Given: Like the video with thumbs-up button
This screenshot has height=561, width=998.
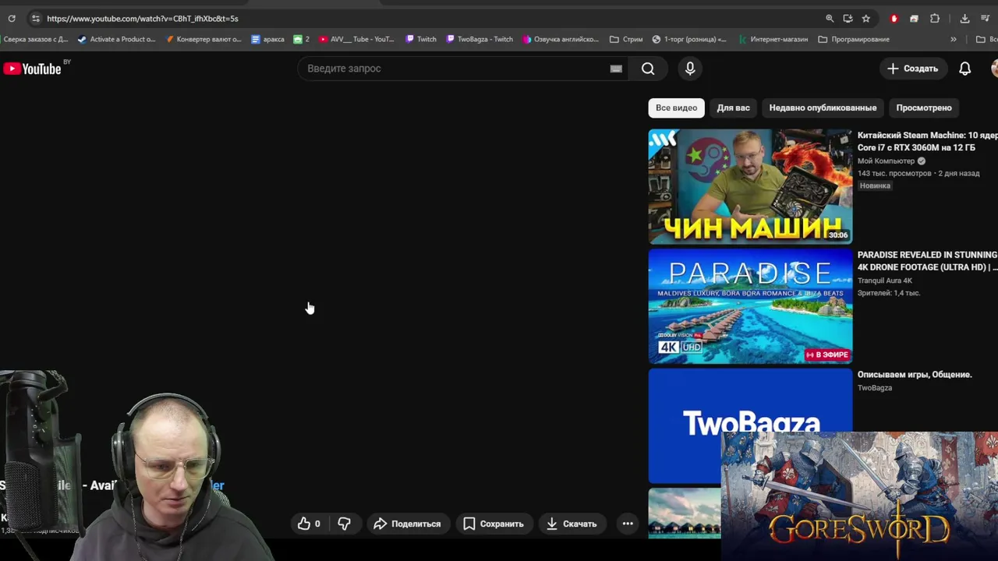Looking at the screenshot, I should click(x=310, y=524).
